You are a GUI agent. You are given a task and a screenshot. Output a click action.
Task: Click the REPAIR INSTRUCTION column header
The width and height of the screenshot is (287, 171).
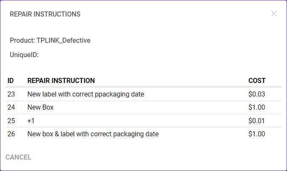pos(61,80)
